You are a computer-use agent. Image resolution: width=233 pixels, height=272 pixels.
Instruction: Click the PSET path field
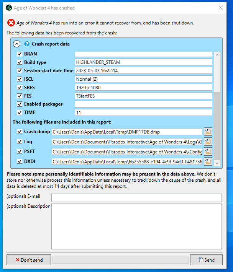pos(127,151)
